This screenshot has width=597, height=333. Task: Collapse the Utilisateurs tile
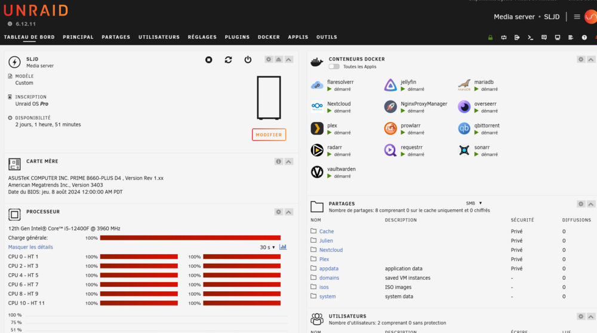pyautogui.click(x=591, y=317)
